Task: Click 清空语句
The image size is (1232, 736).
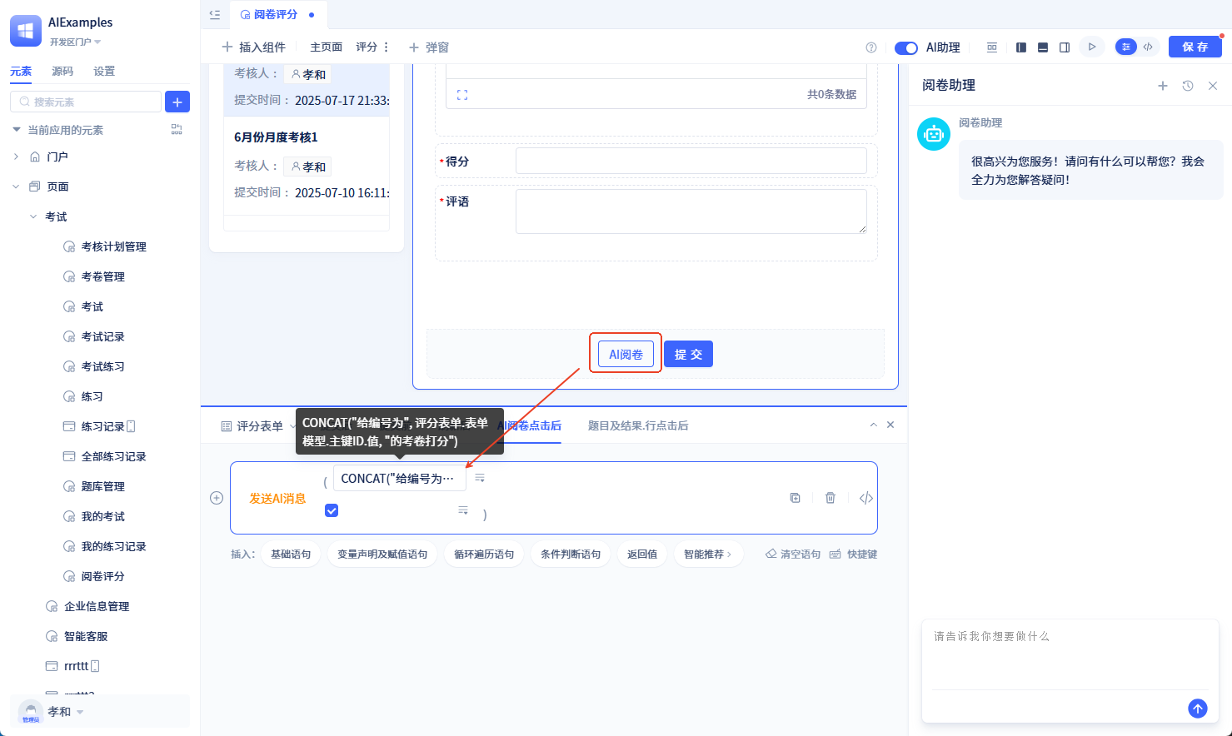Action: [x=793, y=554]
